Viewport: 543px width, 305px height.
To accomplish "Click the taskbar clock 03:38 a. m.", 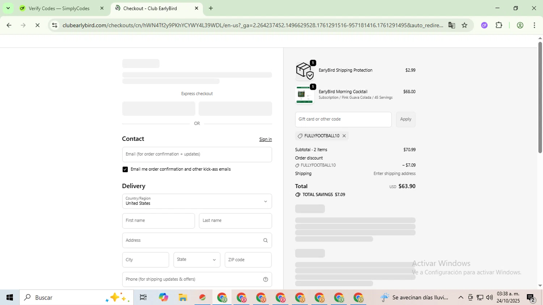I will pyautogui.click(x=508, y=294).
